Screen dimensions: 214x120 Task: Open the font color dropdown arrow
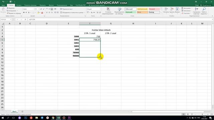[x=44, y=13]
